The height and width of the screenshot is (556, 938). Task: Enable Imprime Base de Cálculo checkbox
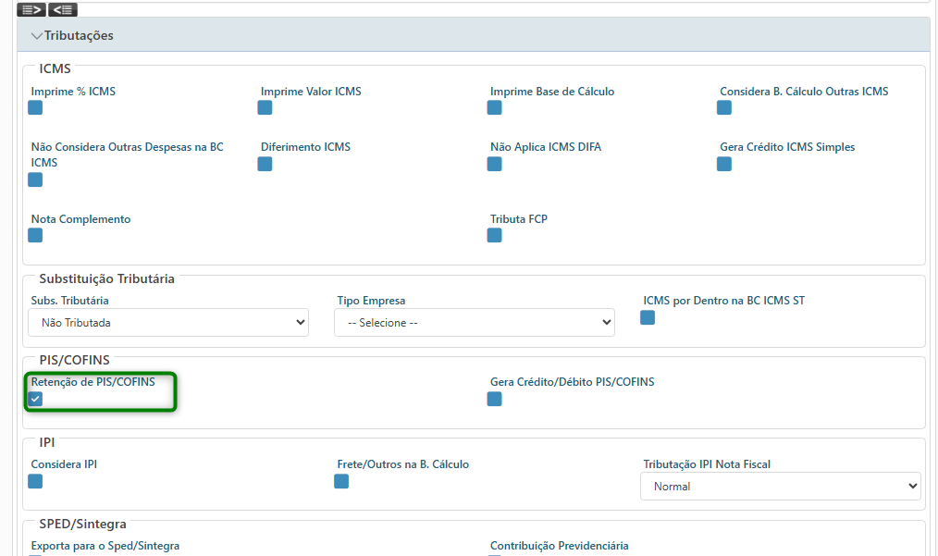(x=495, y=107)
